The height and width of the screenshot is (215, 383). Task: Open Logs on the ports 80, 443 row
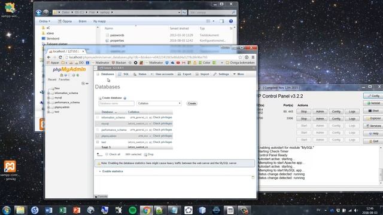tap(352, 112)
